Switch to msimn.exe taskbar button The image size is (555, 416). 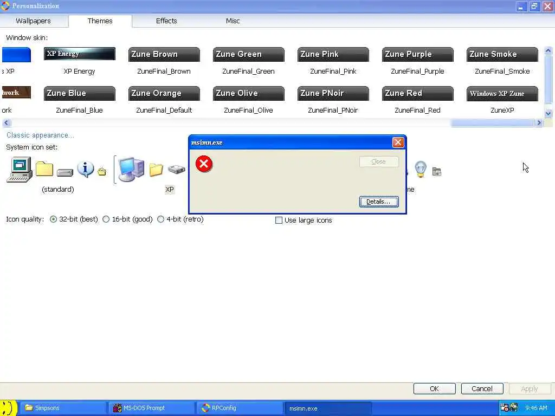click(328, 408)
